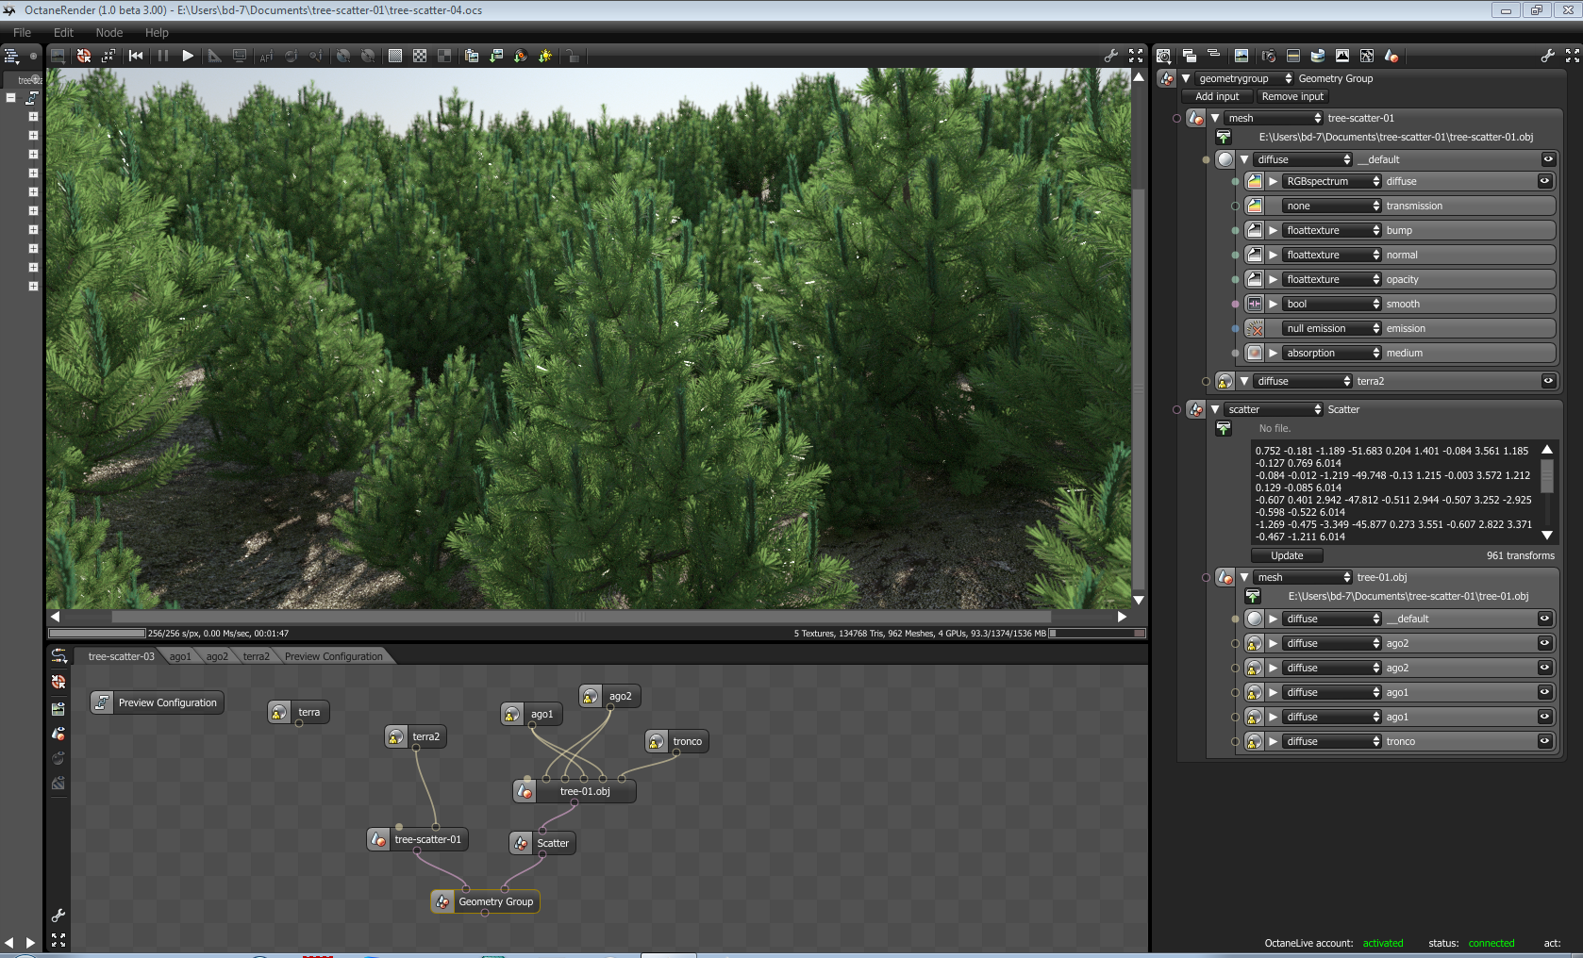Image resolution: width=1583 pixels, height=958 pixels.
Task: Click the save render image icon
Action: pos(496,56)
